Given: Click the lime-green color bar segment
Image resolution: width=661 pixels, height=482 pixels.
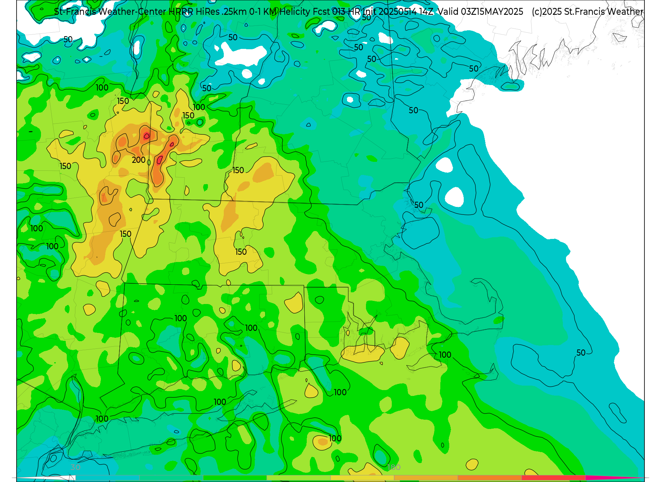Looking at the screenshot, I should 298,478.
